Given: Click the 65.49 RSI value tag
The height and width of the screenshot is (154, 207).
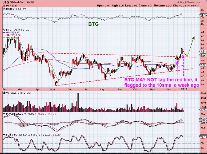Looking at the screenshot, I should click(x=203, y=15).
